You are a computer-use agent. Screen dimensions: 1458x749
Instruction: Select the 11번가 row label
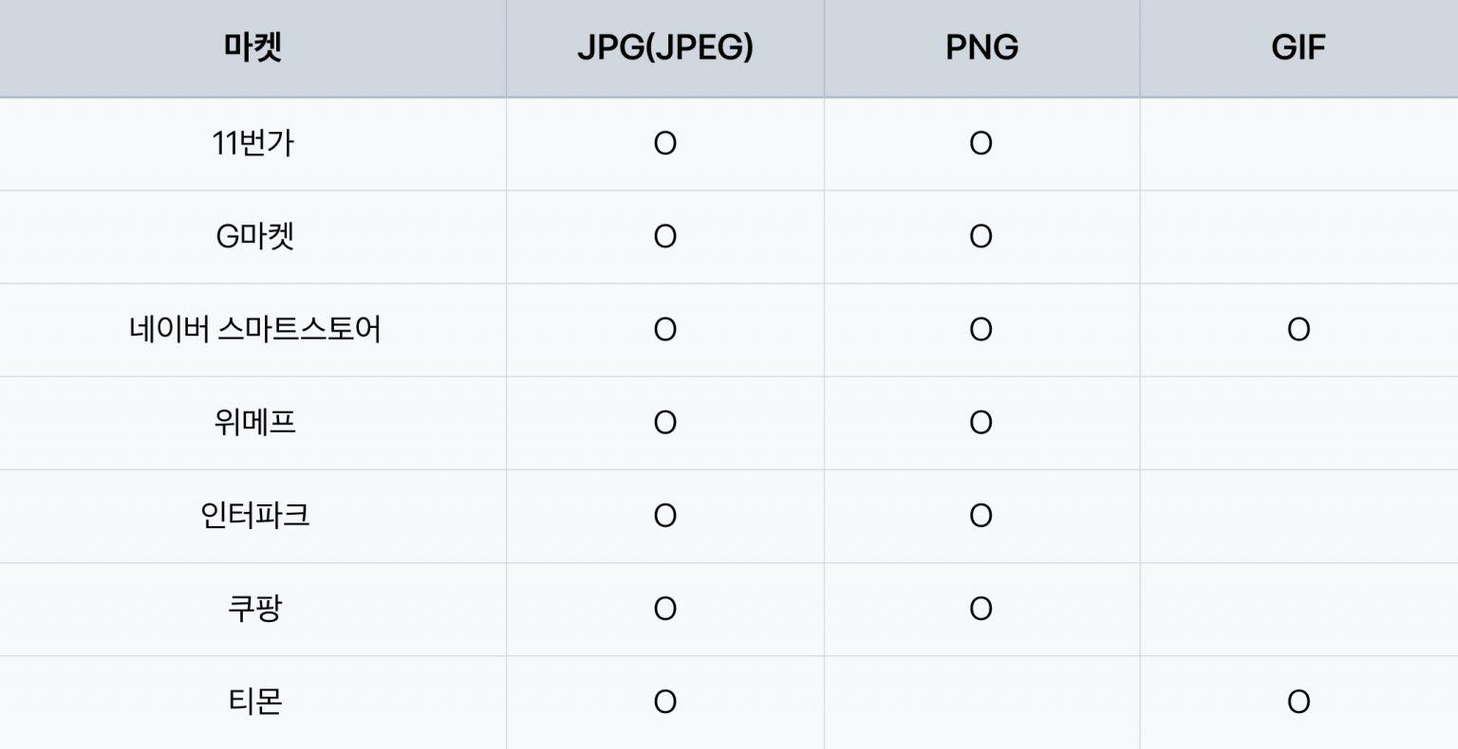point(253,143)
